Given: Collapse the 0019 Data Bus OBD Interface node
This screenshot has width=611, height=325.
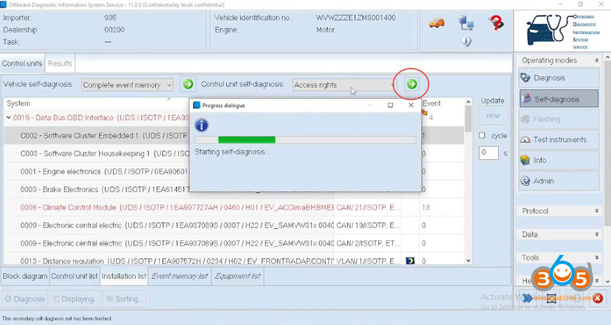Looking at the screenshot, I should click(x=9, y=118).
